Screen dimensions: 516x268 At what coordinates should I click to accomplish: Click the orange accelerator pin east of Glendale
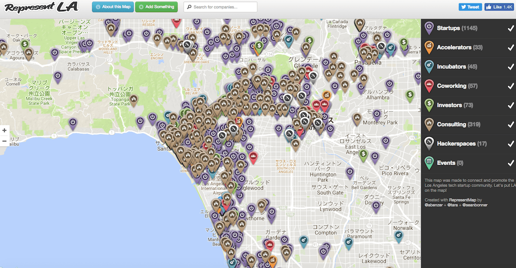(327, 95)
